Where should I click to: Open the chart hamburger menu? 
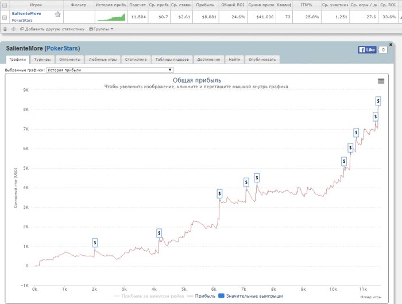381,81
